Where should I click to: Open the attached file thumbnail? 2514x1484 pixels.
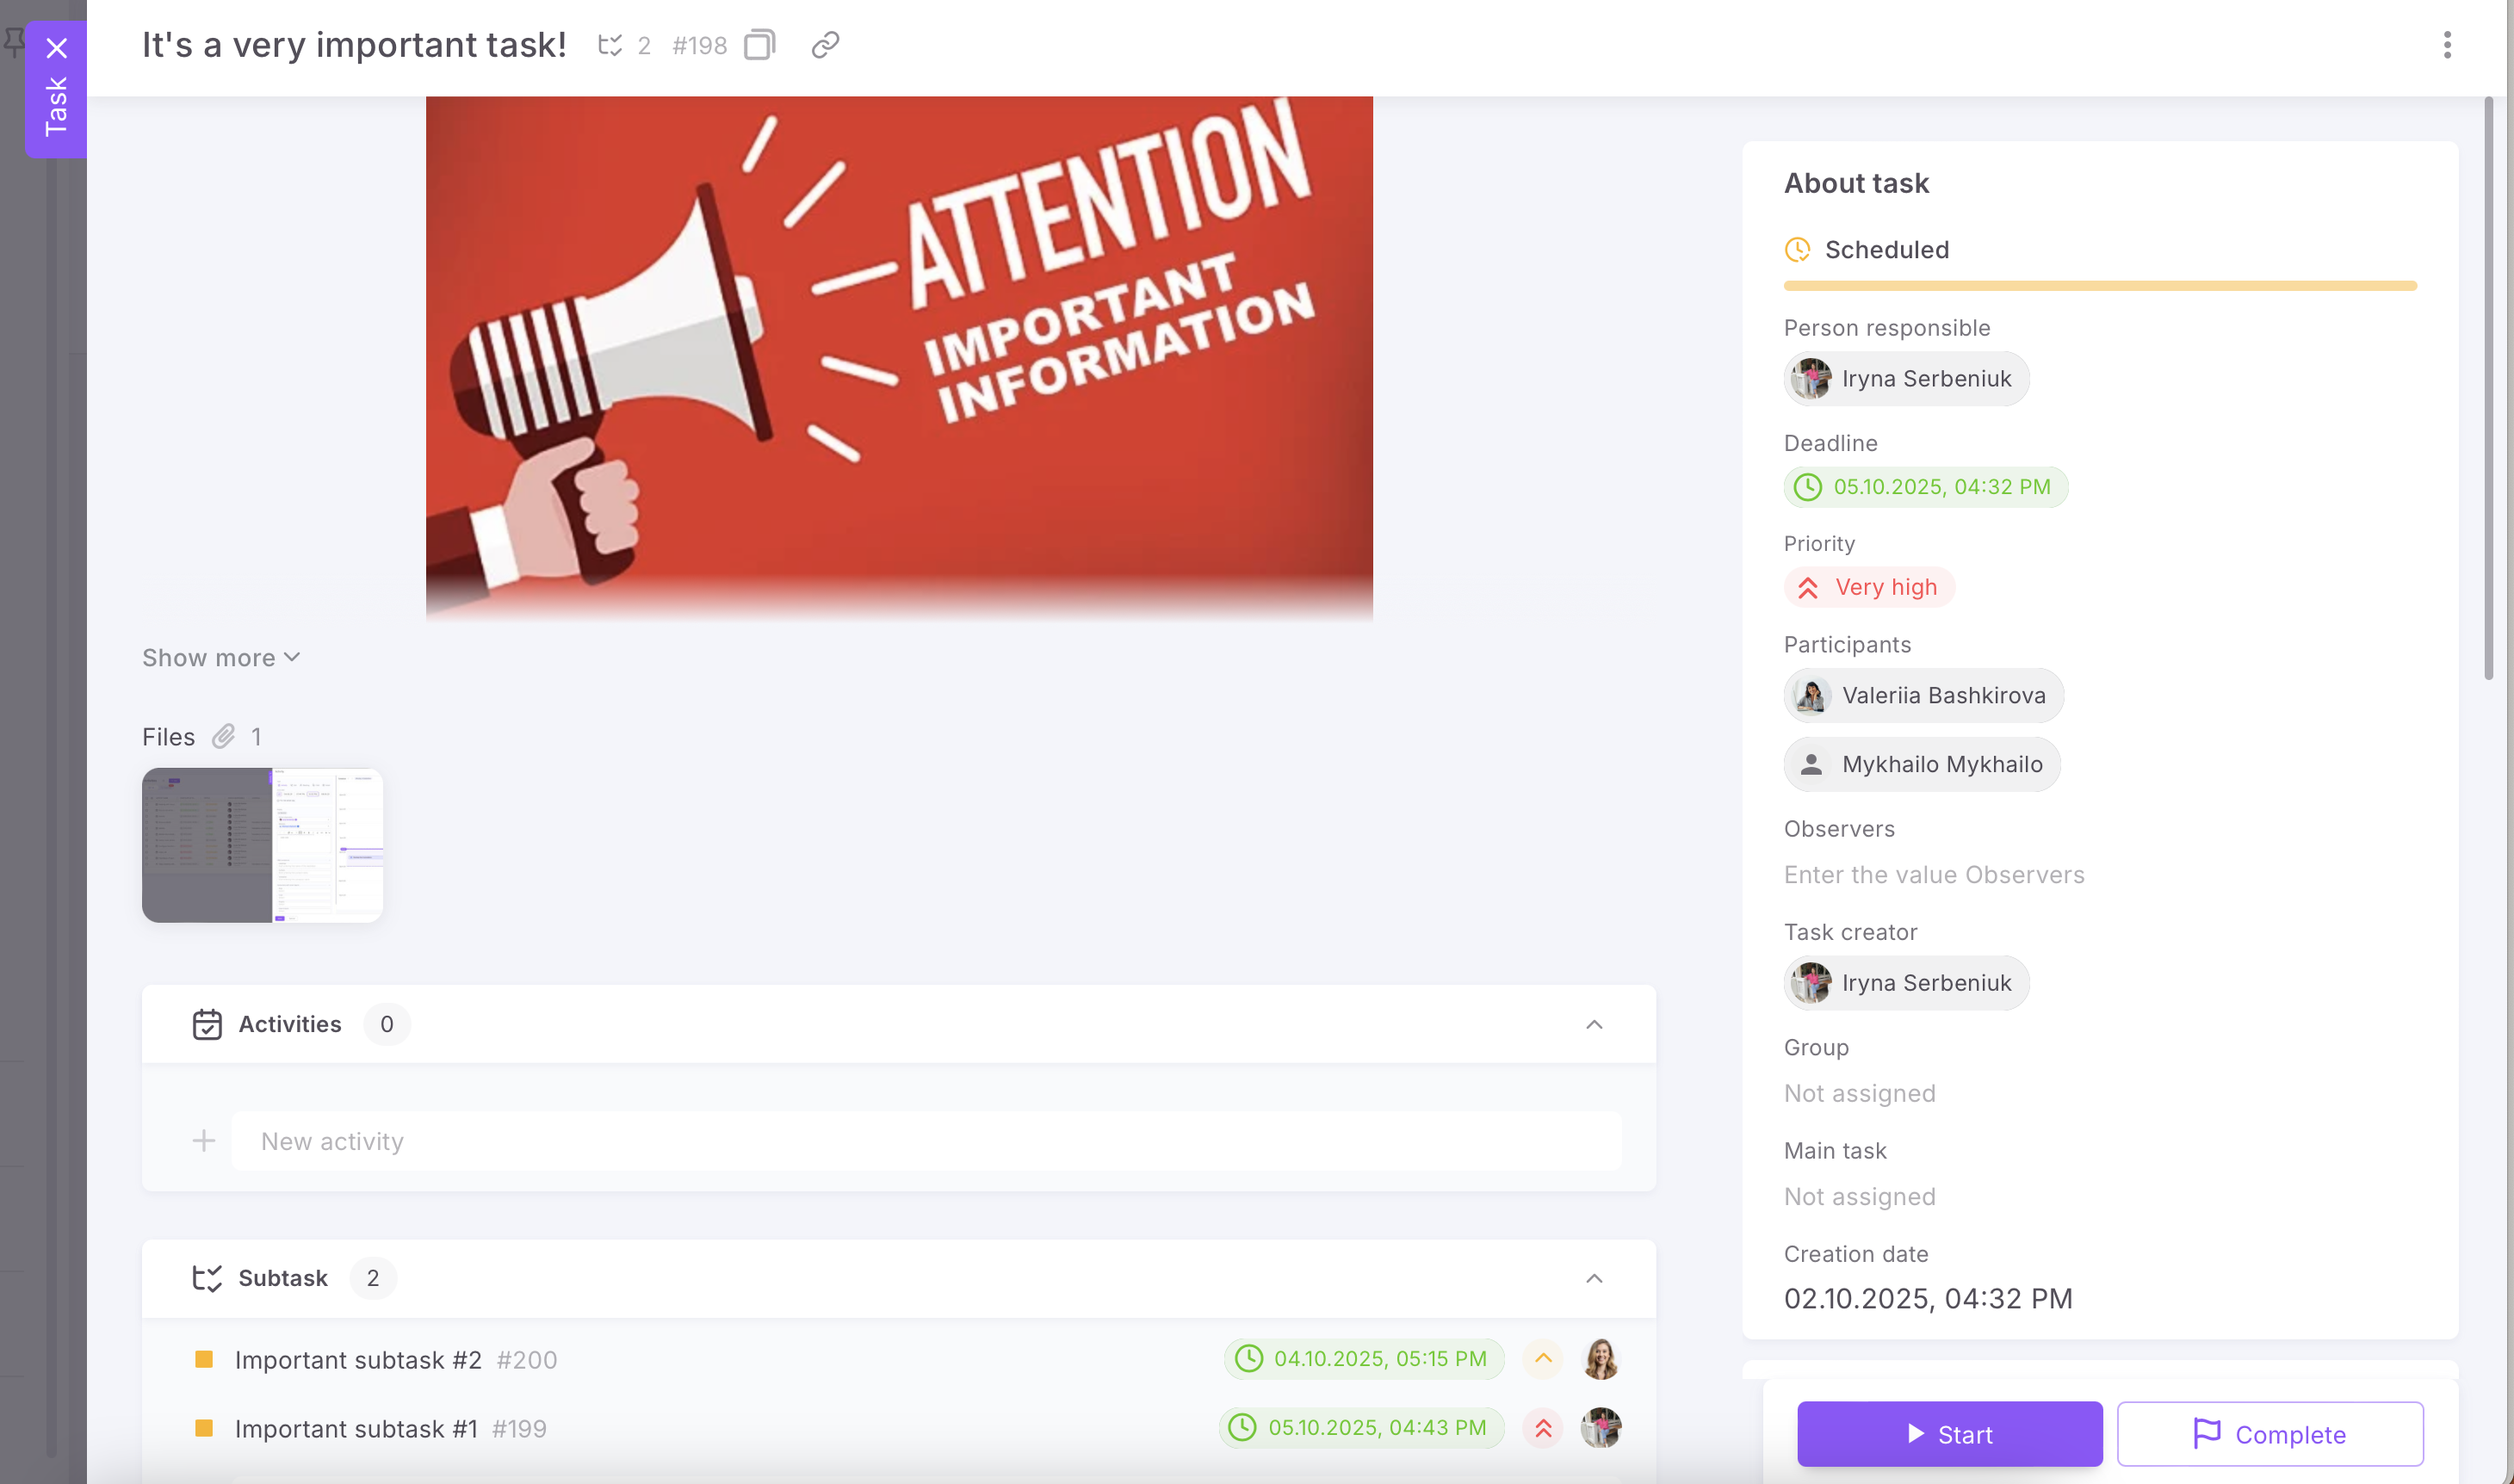click(x=262, y=845)
